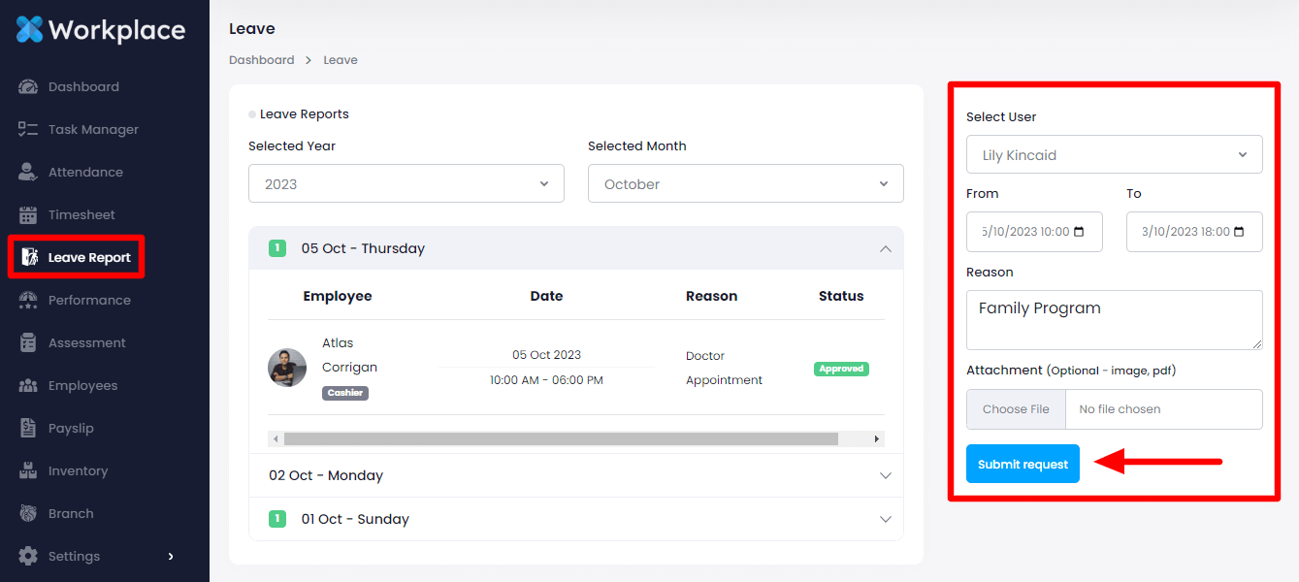The image size is (1299, 582).
Task: Click the Attendance person icon
Action: [x=28, y=173]
